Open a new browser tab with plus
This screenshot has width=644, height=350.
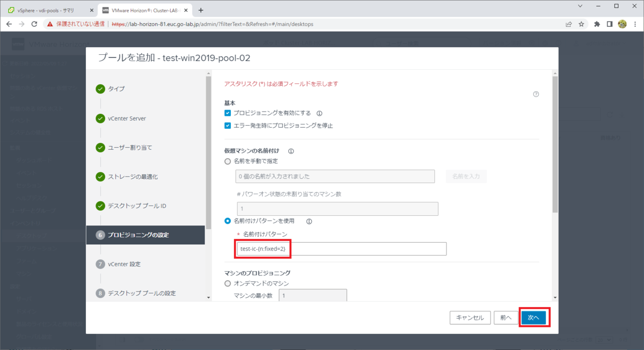tap(201, 10)
